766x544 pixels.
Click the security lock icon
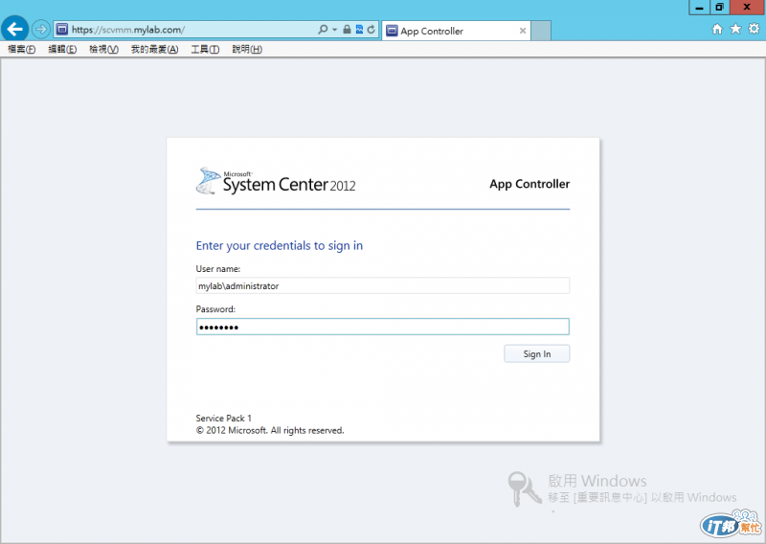pyautogui.click(x=347, y=30)
